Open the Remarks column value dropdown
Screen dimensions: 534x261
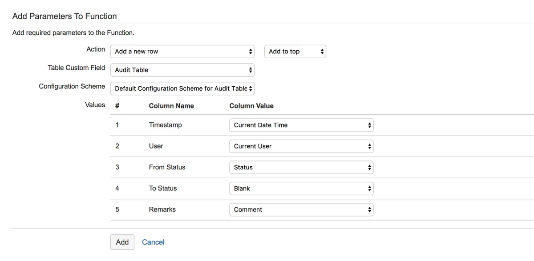(301, 209)
